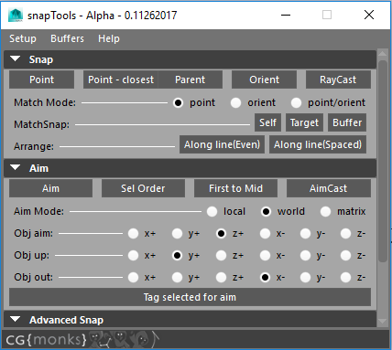Close the snapTools window
392x350 pixels.
pyautogui.click(x=369, y=15)
